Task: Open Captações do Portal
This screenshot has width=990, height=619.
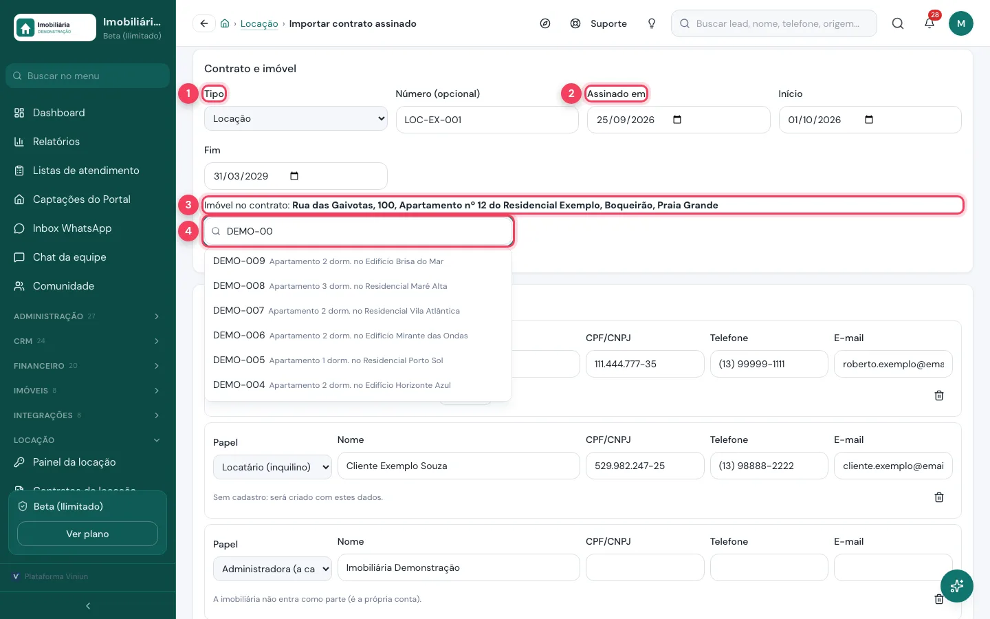Action: (x=87, y=199)
